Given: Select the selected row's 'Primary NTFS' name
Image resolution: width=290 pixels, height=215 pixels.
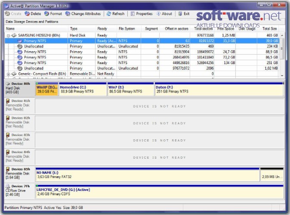Looking at the screenshot, I should tap(35, 41).
